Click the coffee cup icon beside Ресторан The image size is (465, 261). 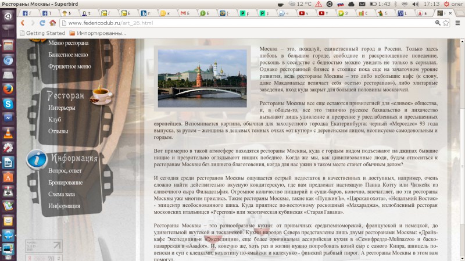[x=101, y=94]
